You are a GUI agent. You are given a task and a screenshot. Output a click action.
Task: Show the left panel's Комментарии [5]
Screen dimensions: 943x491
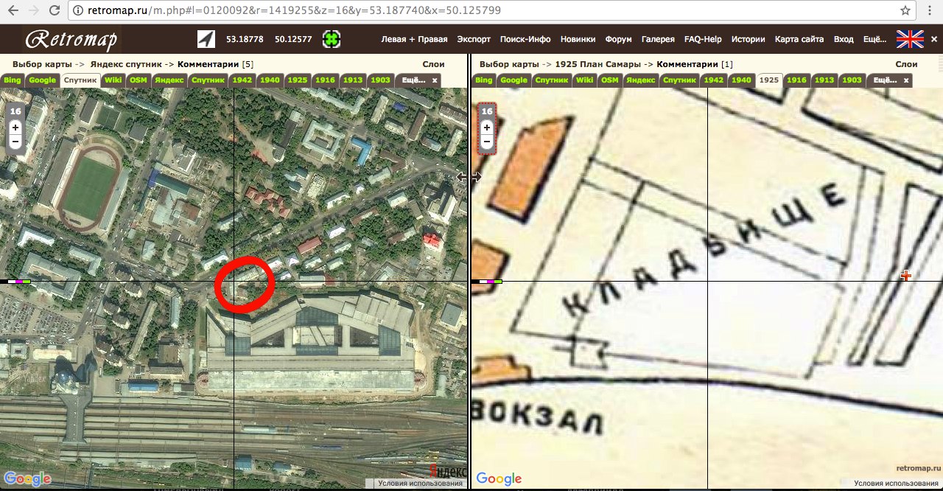point(215,64)
